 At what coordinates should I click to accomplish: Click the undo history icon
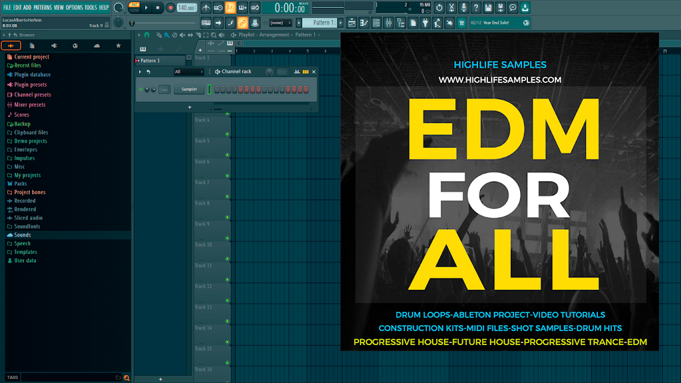439,7
